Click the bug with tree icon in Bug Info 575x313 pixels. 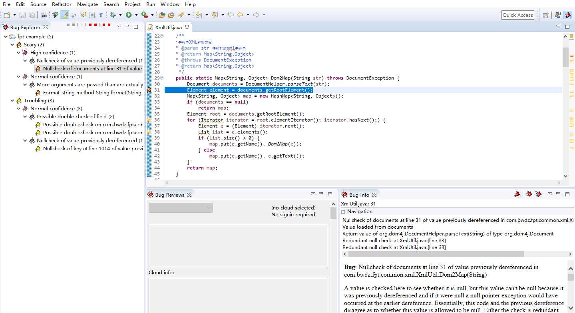[x=538, y=194]
